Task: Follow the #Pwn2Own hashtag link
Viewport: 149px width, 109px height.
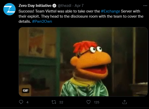Action: pos(42,21)
